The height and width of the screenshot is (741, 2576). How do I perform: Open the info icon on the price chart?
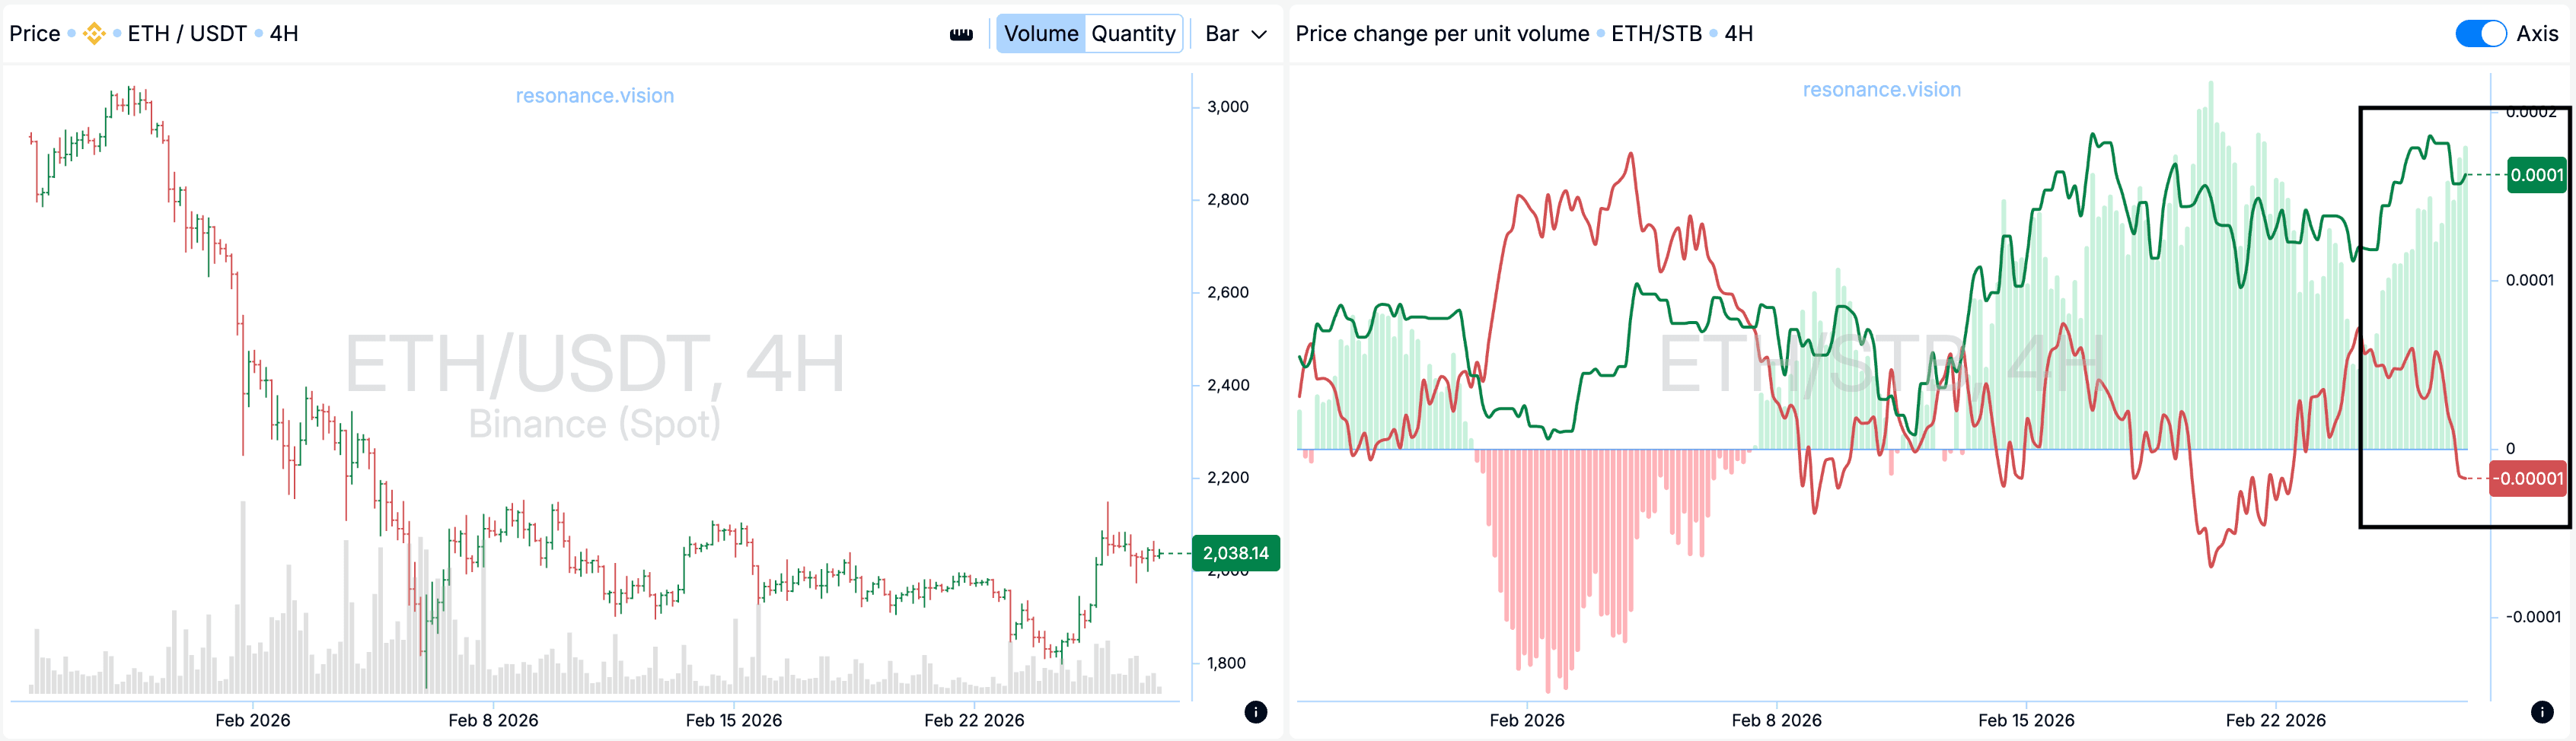(1256, 712)
